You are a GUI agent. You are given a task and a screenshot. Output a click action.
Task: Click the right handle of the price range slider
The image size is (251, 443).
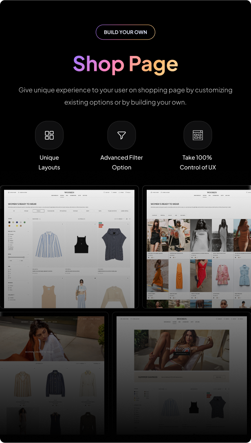coord(24,257)
